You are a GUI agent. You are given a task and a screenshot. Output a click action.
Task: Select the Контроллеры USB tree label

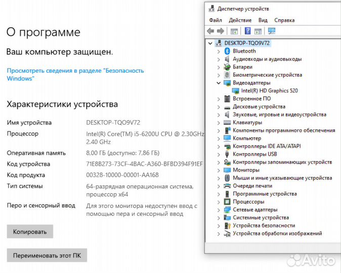pos(254,154)
